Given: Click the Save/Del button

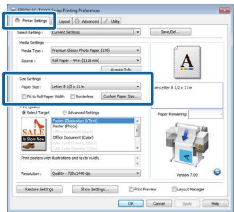Looking at the screenshot, I should point(171,32).
